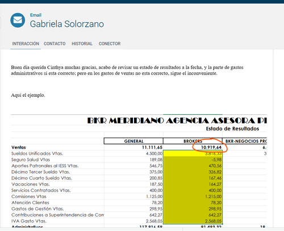Click the general value 2.568,05

pos(154,221)
